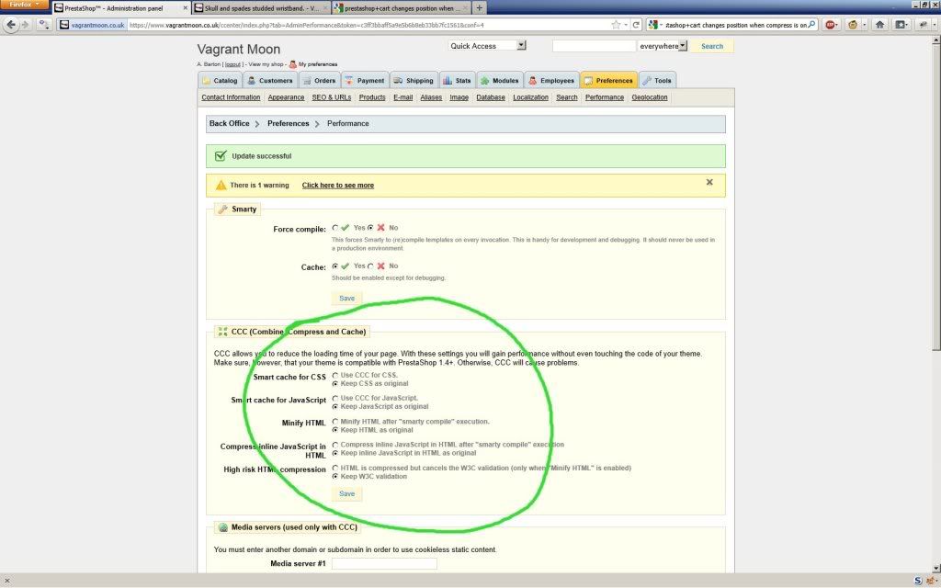This screenshot has width=941, height=588.
Task: Open the Firefox menu button
Action: coord(24,6)
